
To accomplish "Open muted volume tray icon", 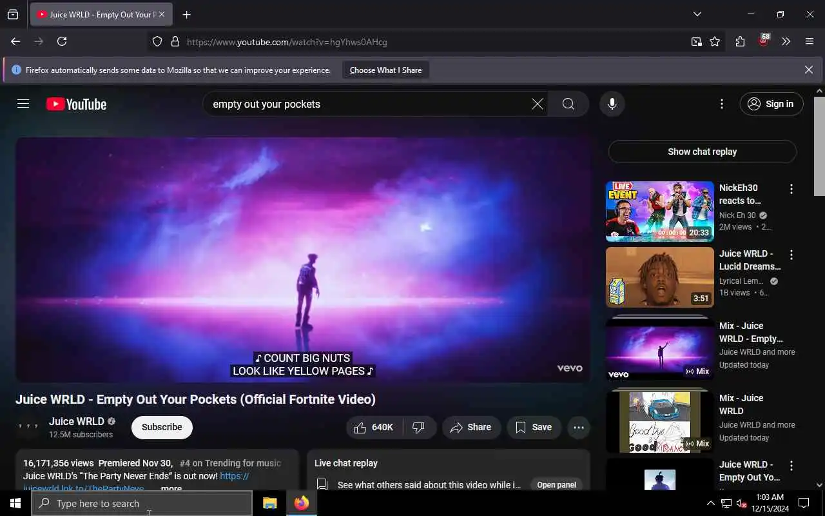I will pyautogui.click(x=742, y=503).
